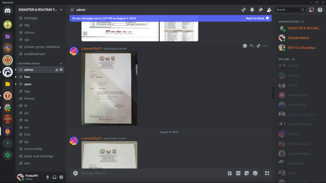Viewport: 326px width, 183px height.
Task: Open Threads icon in channel header
Action: (x=244, y=10)
